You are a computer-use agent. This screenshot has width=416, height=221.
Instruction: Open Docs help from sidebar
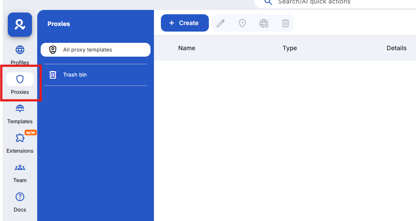tap(20, 202)
